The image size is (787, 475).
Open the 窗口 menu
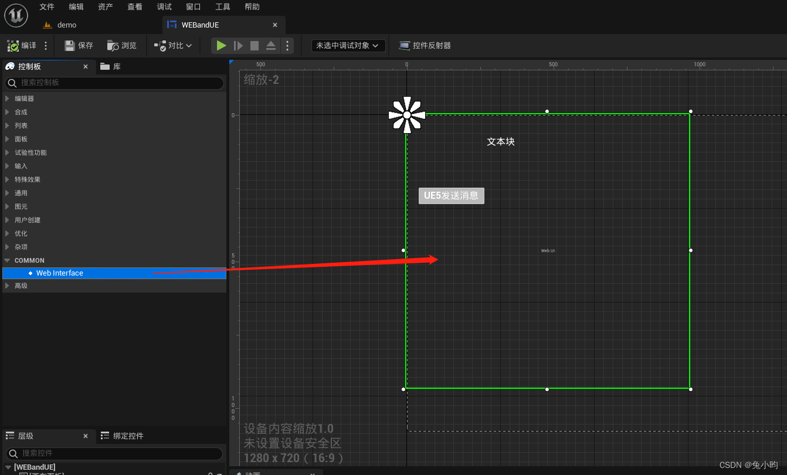point(194,7)
